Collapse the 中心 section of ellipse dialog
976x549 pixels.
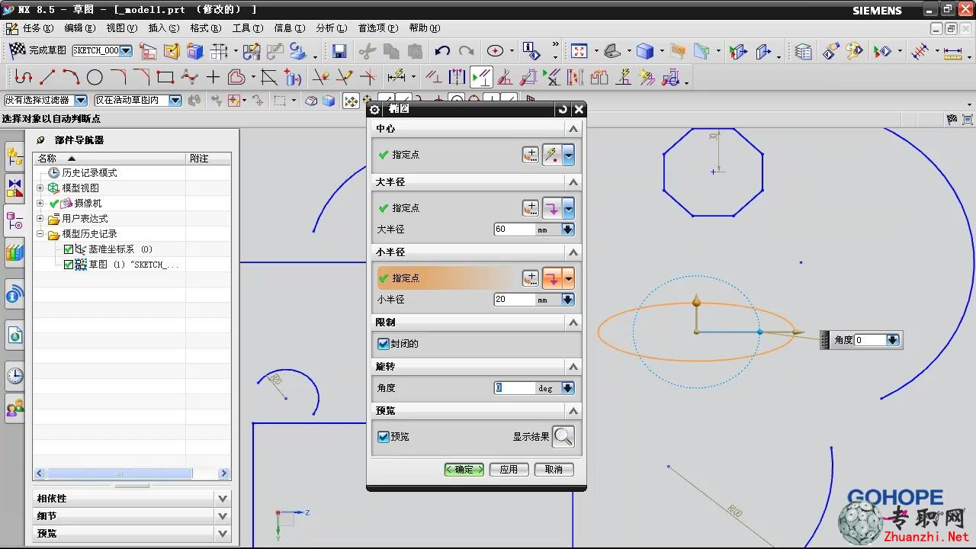tap(574, 129)
